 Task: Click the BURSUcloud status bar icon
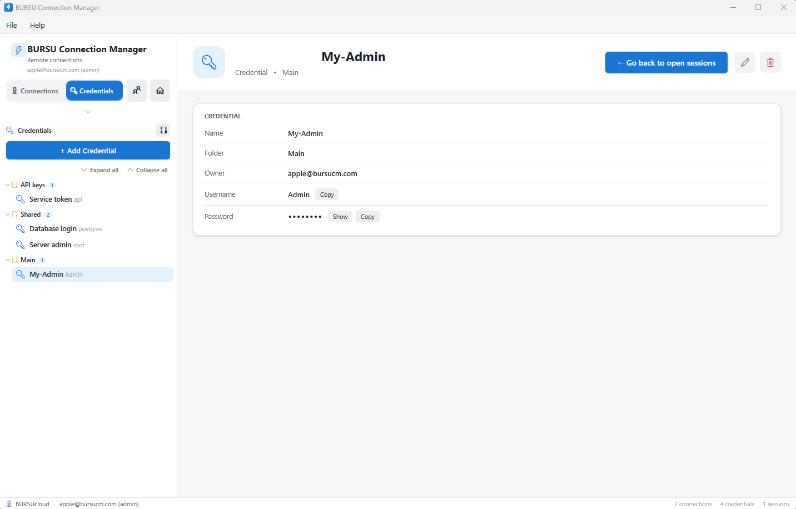9,504
